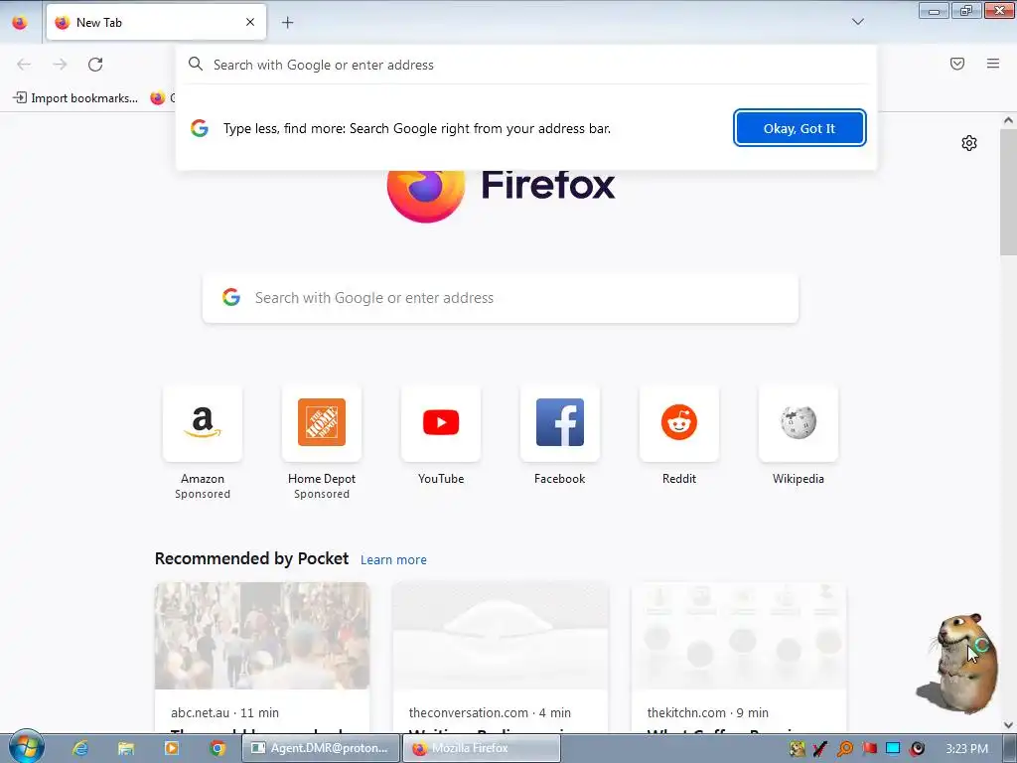Launch Internet Explorer from taskbar
The height and width of the screenshot is (763, 1017).
(79, 748)
